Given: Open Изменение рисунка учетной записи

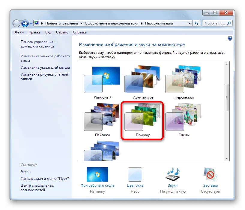Looking at the screenshot, I should (44, 76).
